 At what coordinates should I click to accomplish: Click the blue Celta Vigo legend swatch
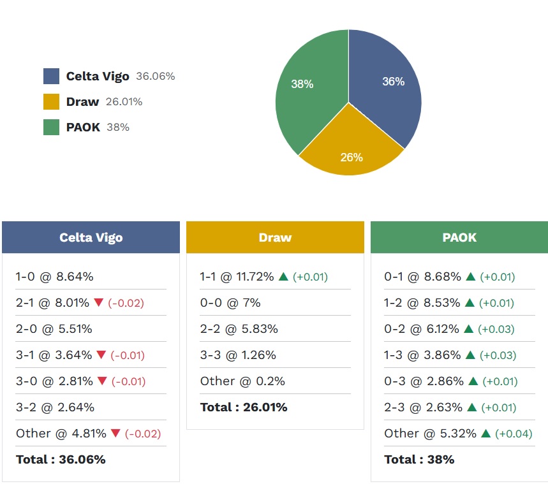click(x=51, y=77)
